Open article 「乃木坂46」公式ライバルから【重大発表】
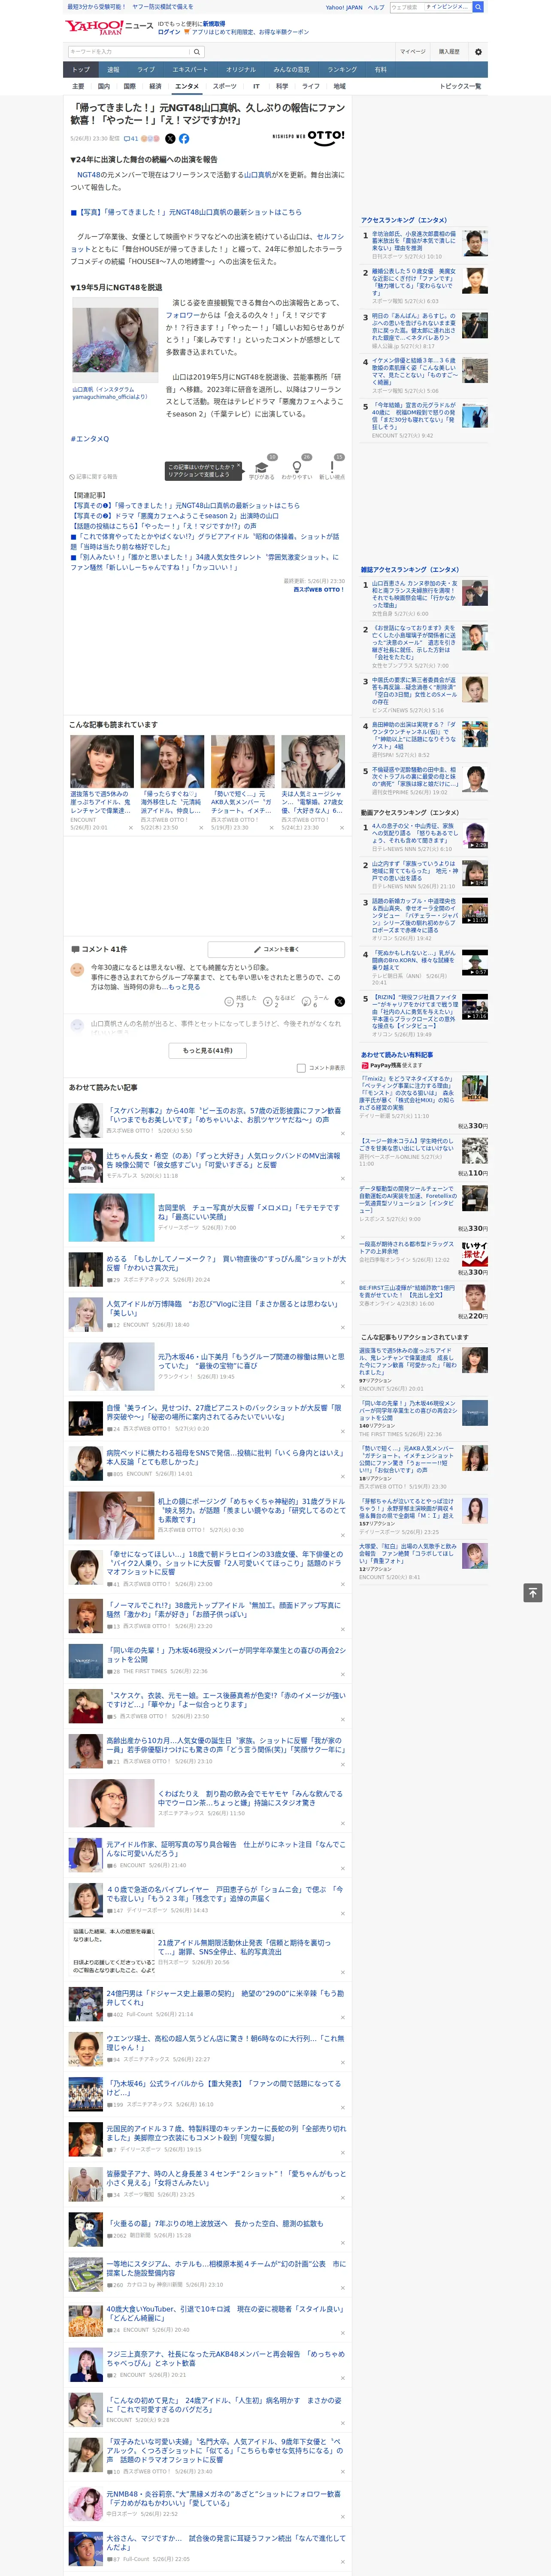The height and width of the screenshot is (2576, 551). pos(224,2087)
